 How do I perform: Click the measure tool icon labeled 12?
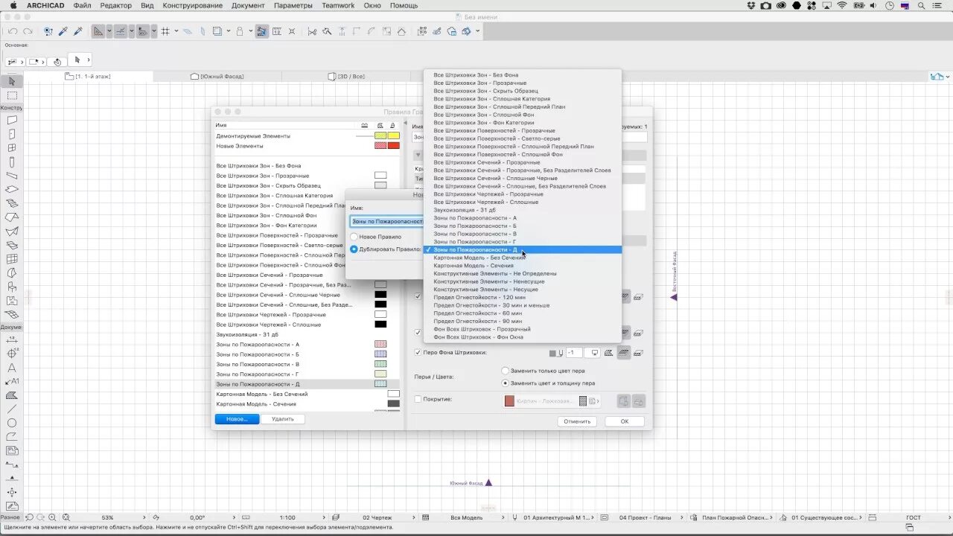point(277,31)
